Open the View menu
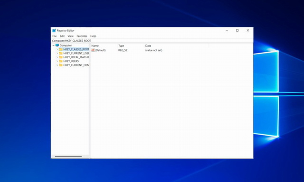This screenshot has width=304, height=182. [70, 36]
